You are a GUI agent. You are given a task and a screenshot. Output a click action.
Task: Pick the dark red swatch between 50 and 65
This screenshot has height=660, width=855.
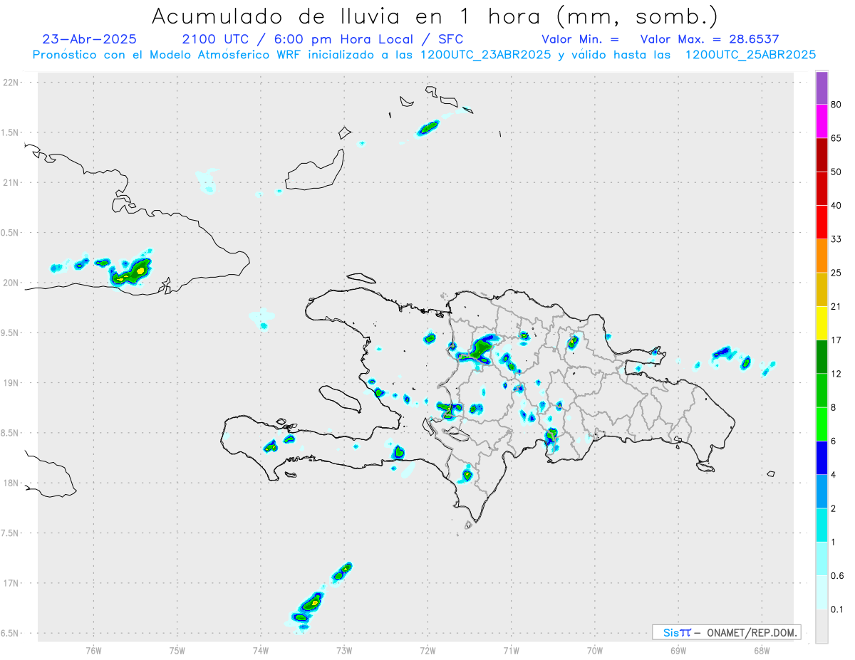[x=822, y=154]
